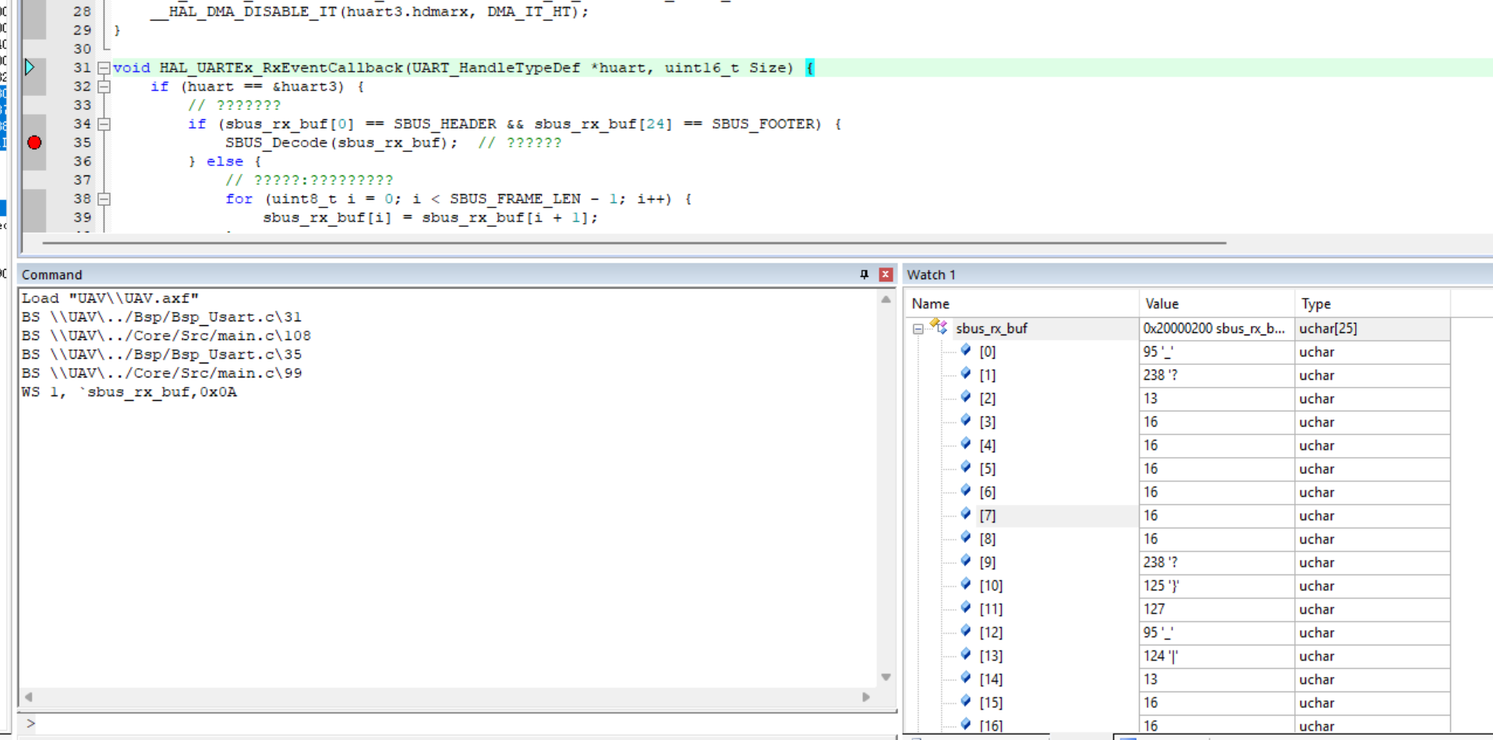Click the struct icon beside sbus_rx_buf
Image resolution: width=1493 pixels, height=740 pixels.
pyautogui.click(x=939, y=327)
